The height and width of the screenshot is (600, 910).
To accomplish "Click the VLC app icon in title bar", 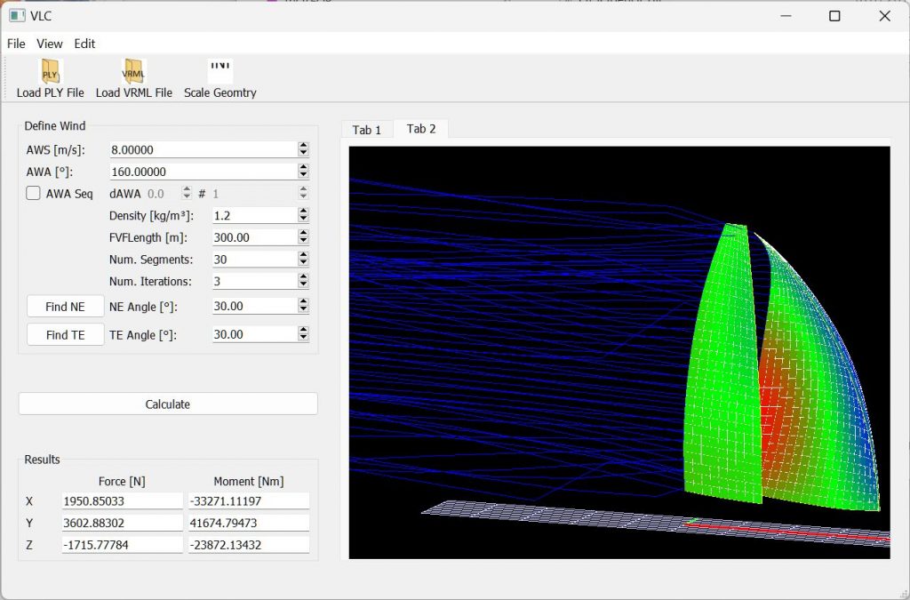I will (16, 15).
